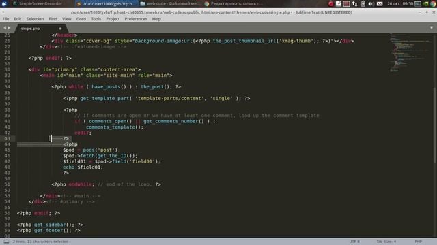437x245 pixels.
Task: Click the clock showing 09:50
Action: point(400,3)
